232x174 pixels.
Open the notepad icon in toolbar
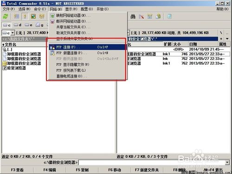[x=169, y=16]
